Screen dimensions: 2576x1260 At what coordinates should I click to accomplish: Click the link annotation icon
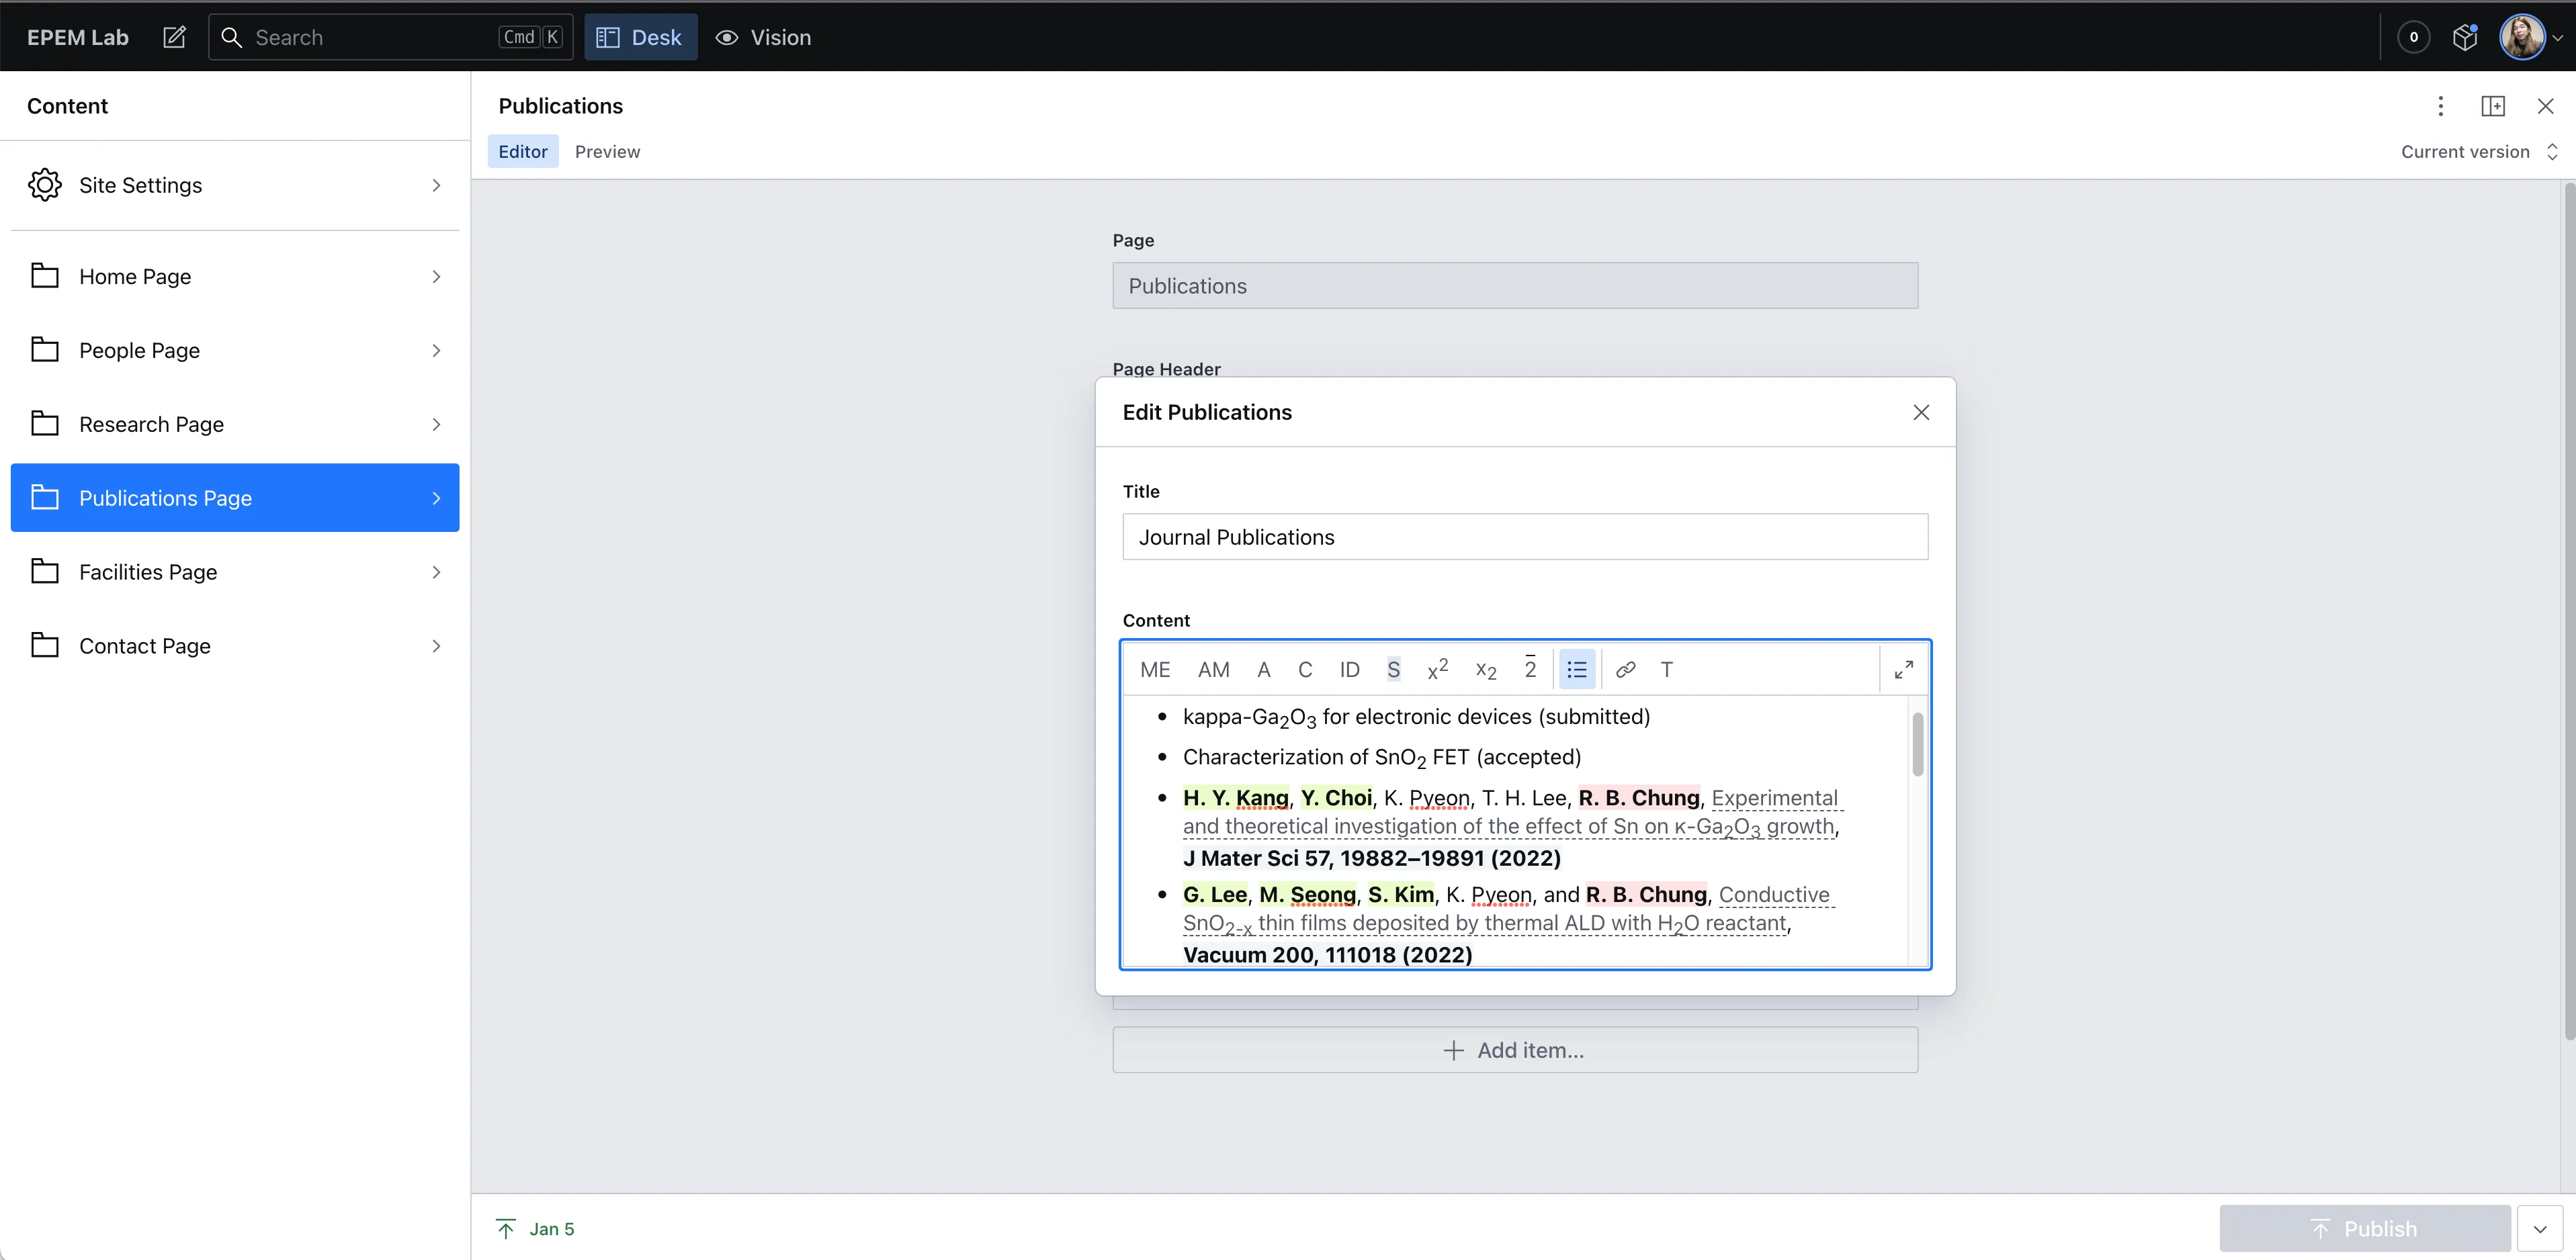click(x=1625, y=670)
